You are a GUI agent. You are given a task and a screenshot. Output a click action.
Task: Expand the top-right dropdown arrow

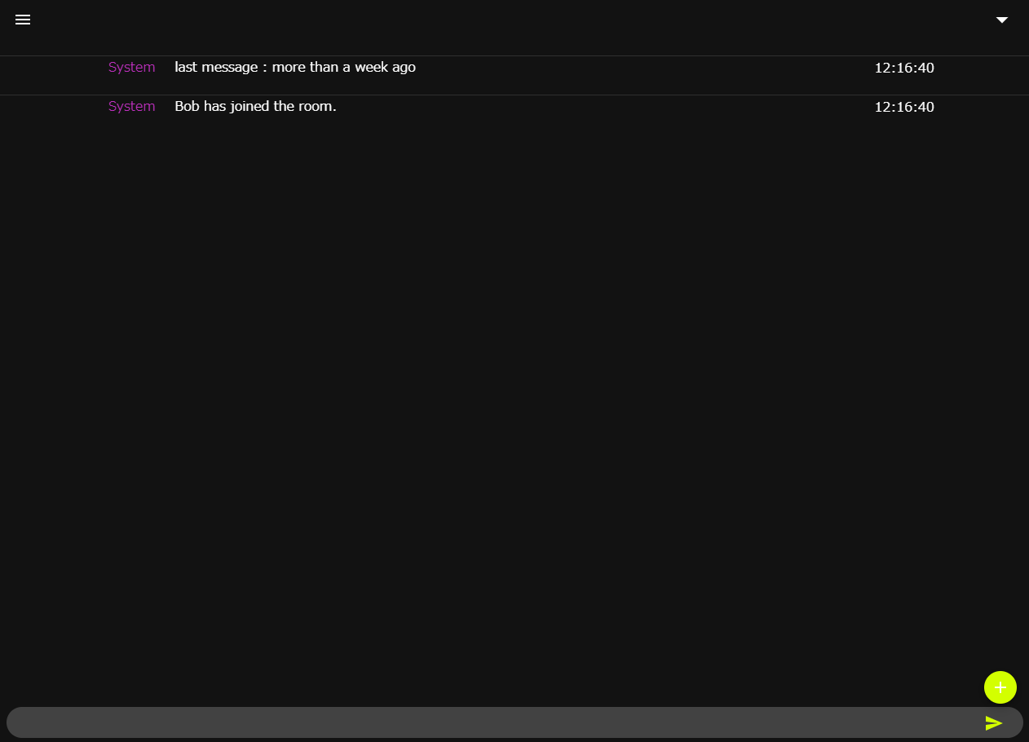(1002, 20)
